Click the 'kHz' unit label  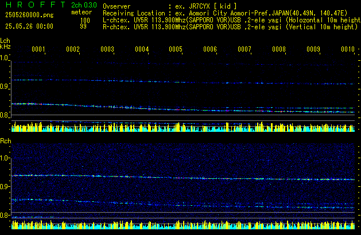pyautogui.click(x=5, y=46)
